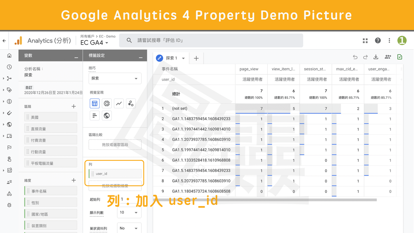Add a new segment with plus icon
This screenshot has width=414, height=233.
pos(73,106)
